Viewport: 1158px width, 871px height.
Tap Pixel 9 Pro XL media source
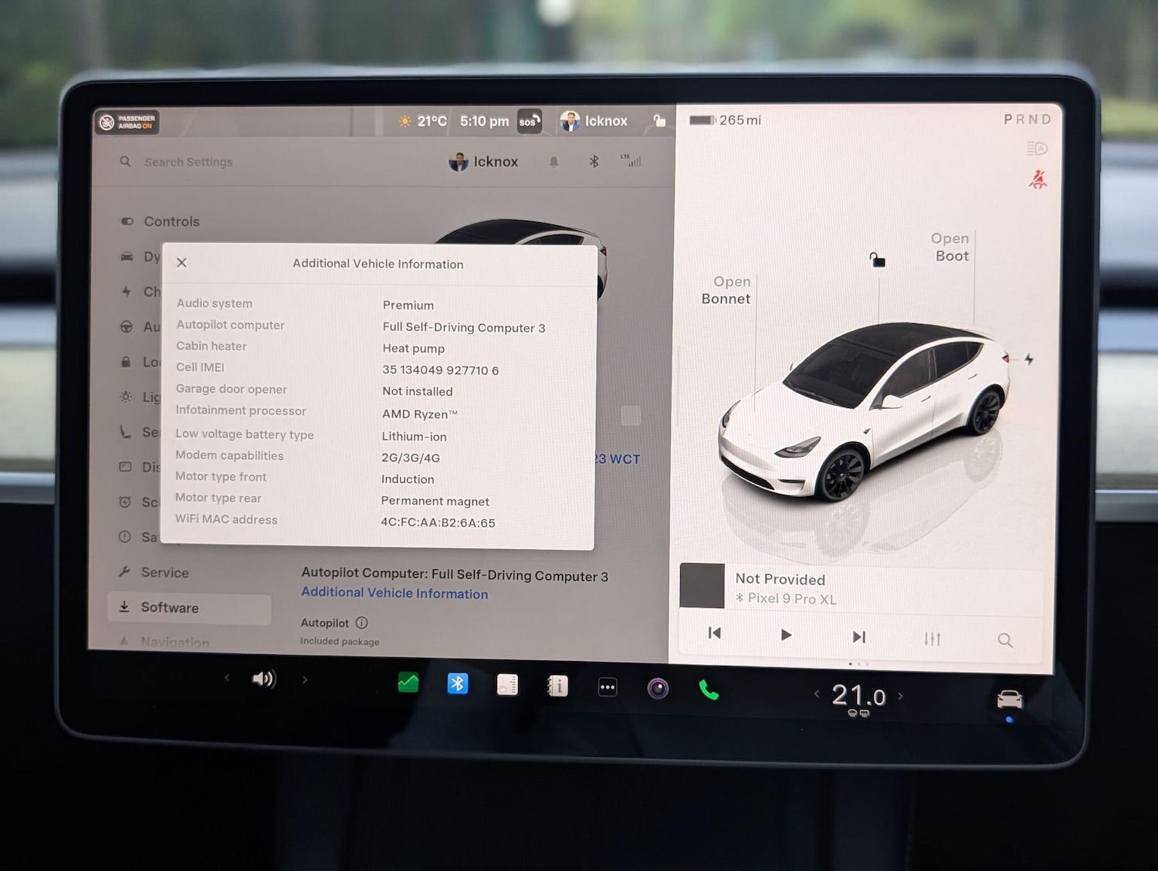786,599
